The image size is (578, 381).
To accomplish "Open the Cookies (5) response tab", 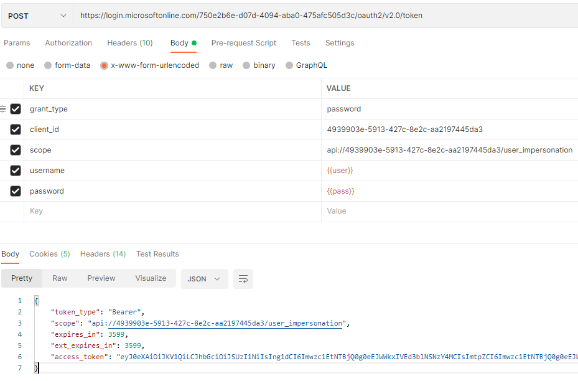I will tap(49, 254).
